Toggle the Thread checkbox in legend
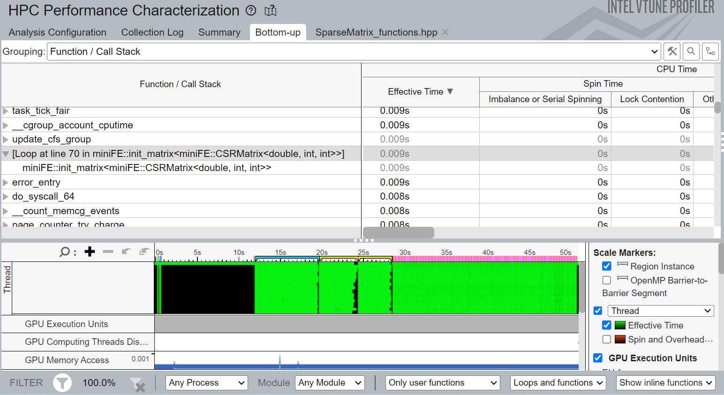724x395 pixels. (x=598, y=311)
